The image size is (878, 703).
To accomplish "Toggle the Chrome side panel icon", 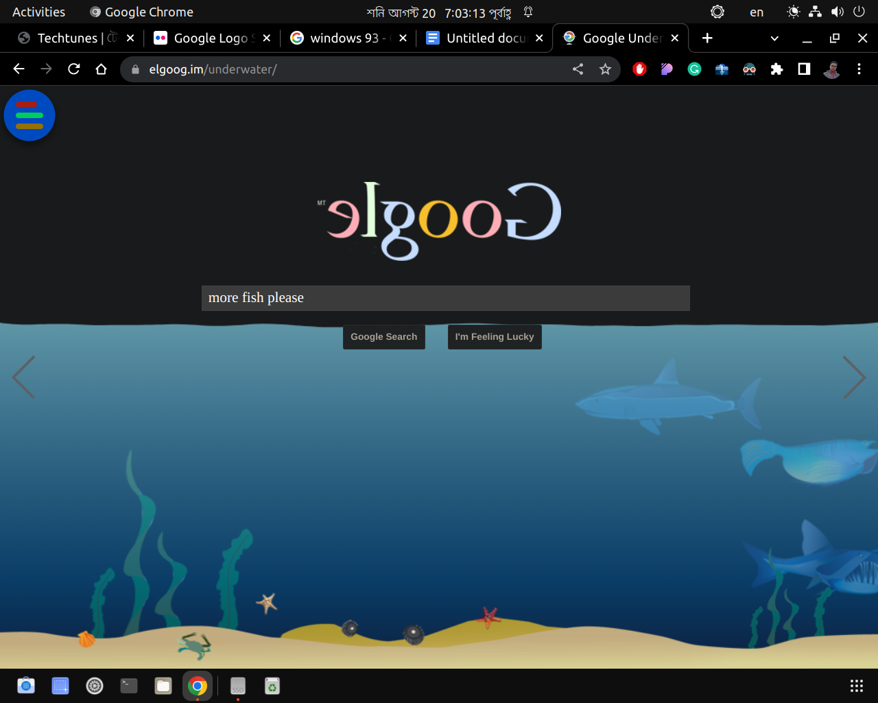I will [x=804, y=69].
